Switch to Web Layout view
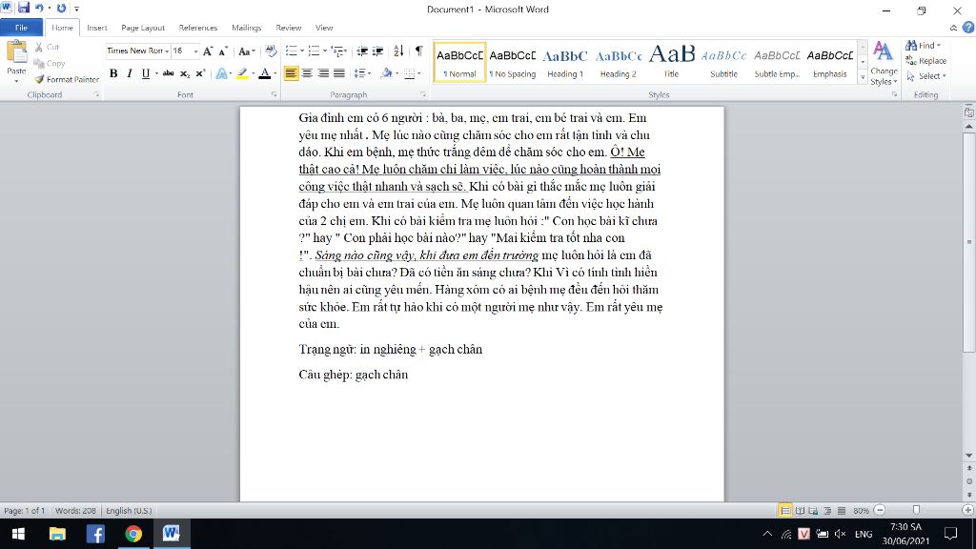Viewport: 976px width, 549px height. pyautogui.click(x=814, y=511)
